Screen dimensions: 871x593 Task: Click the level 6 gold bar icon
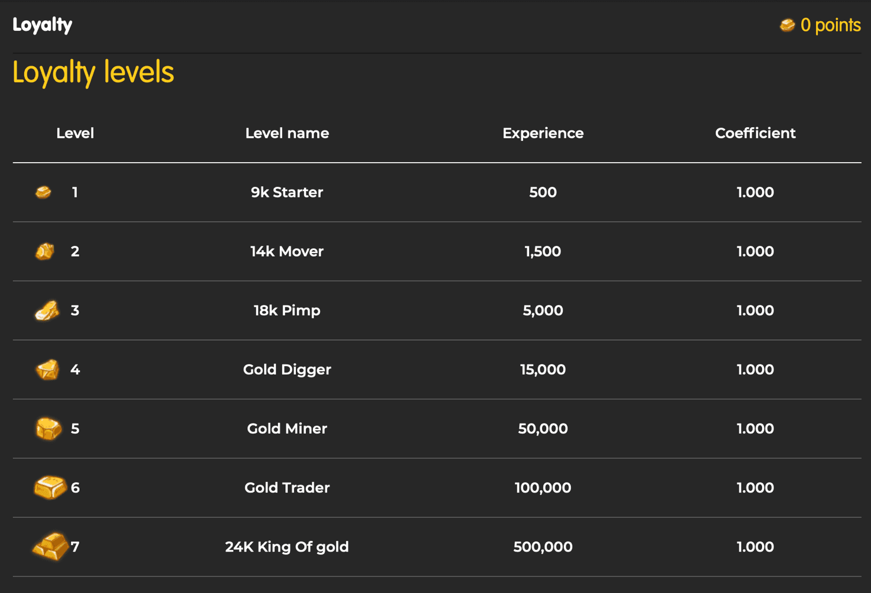click(x=50, y=488)
